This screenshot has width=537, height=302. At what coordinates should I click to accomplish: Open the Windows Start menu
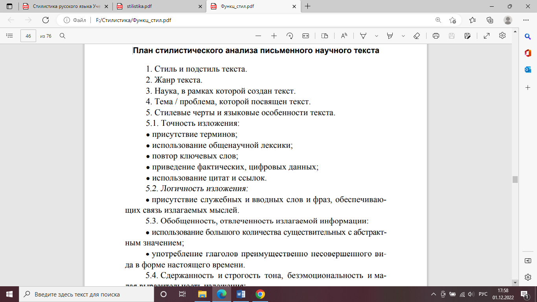[x=9, y=294]
